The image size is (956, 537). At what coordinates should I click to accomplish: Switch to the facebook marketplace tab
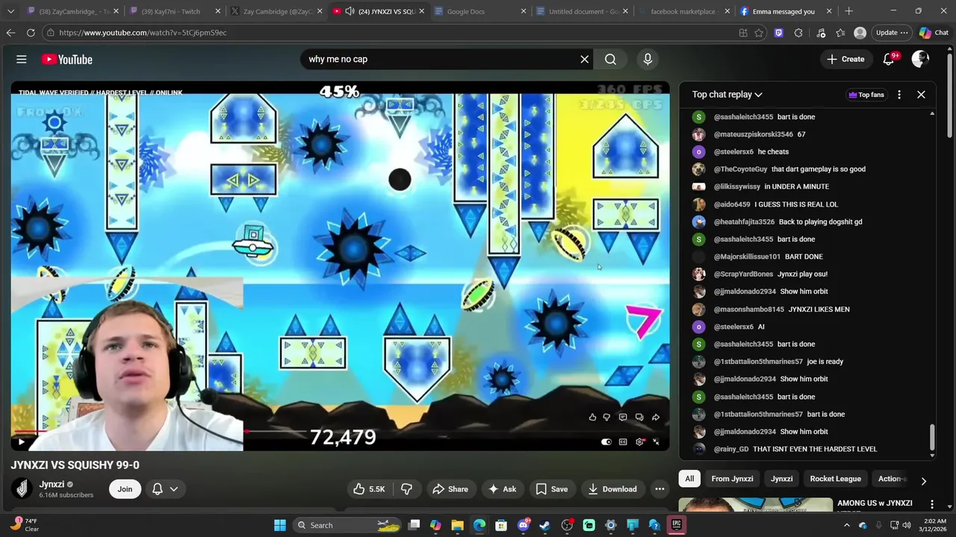tap(683, 11)
